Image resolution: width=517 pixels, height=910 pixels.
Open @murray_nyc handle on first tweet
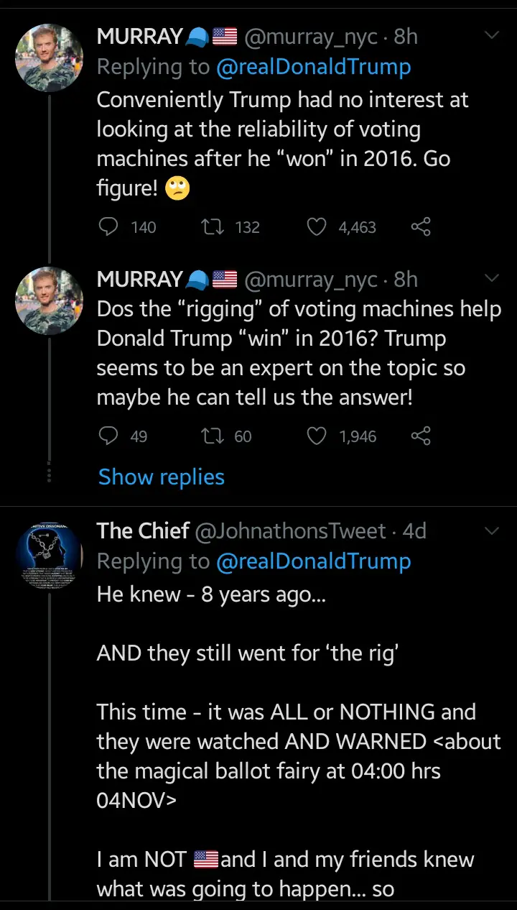click(x=311, y=37)
